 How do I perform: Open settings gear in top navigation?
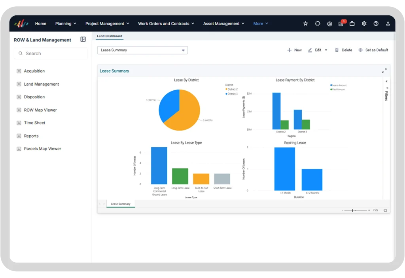coord(364,24)
